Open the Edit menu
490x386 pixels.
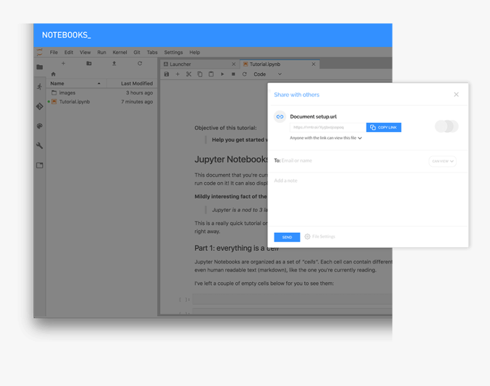[69, 52]
